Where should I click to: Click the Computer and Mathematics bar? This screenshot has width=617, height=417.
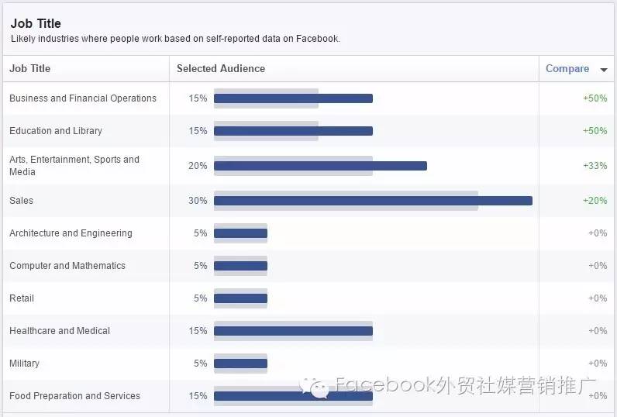pyautogui.click(x=240, y=266)
